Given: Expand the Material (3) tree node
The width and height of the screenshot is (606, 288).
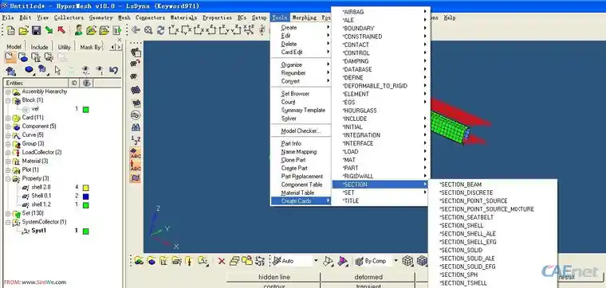Looking at the screenshot, I should 8,162.
